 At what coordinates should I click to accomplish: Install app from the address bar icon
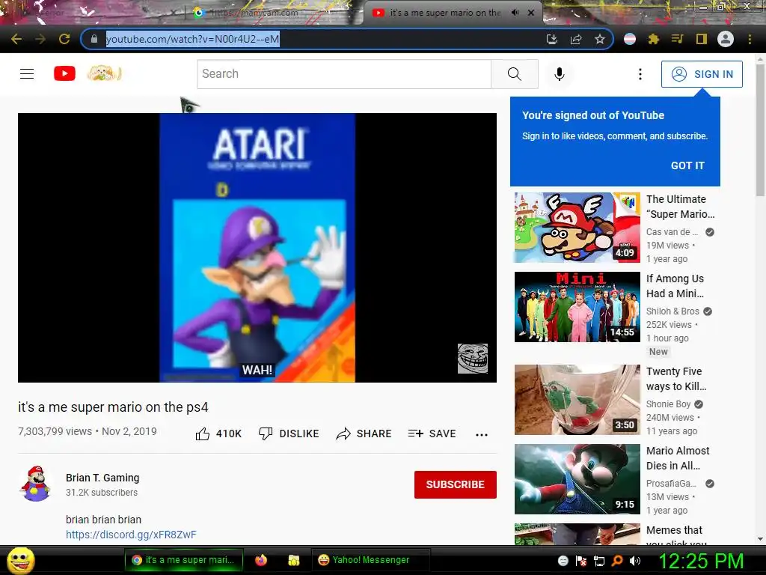[552, 39]
